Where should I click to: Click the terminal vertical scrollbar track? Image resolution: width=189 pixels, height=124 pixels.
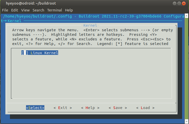point(186,69)
